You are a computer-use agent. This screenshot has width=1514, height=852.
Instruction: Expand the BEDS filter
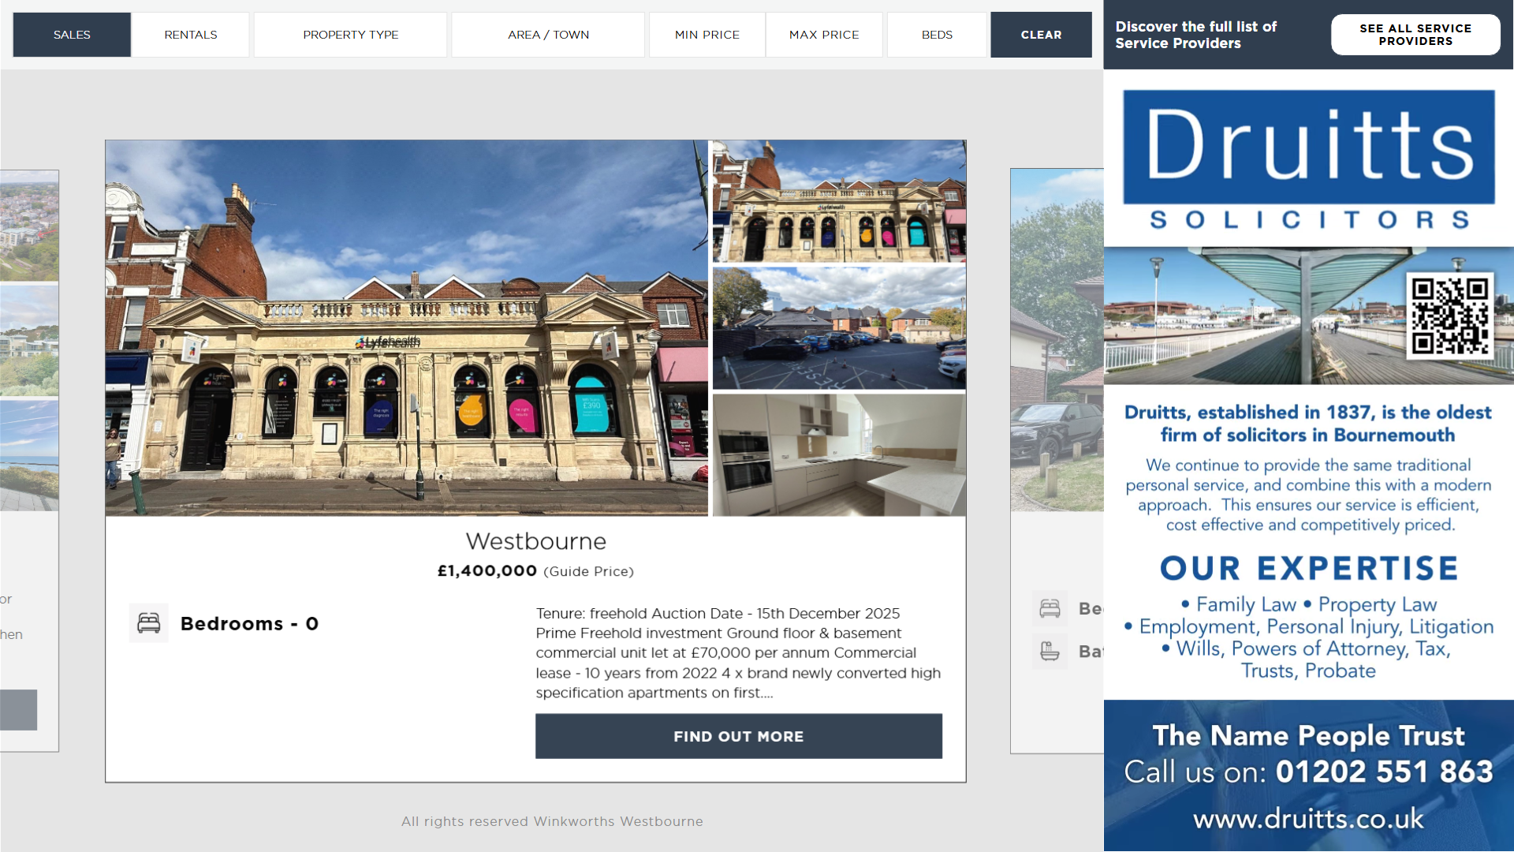pyautogui.click(x=937, y=35)
